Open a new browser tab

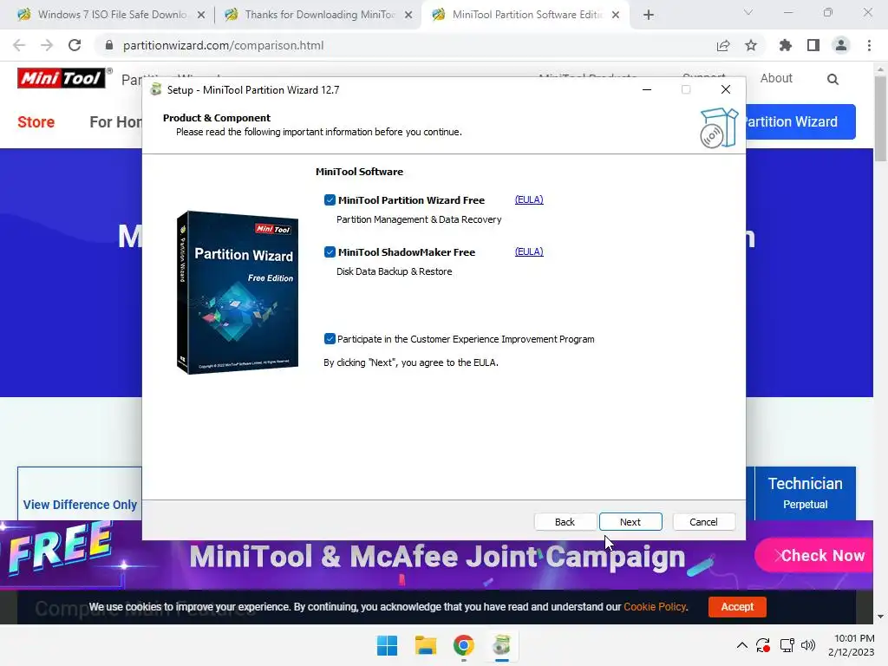coord(649,16)
